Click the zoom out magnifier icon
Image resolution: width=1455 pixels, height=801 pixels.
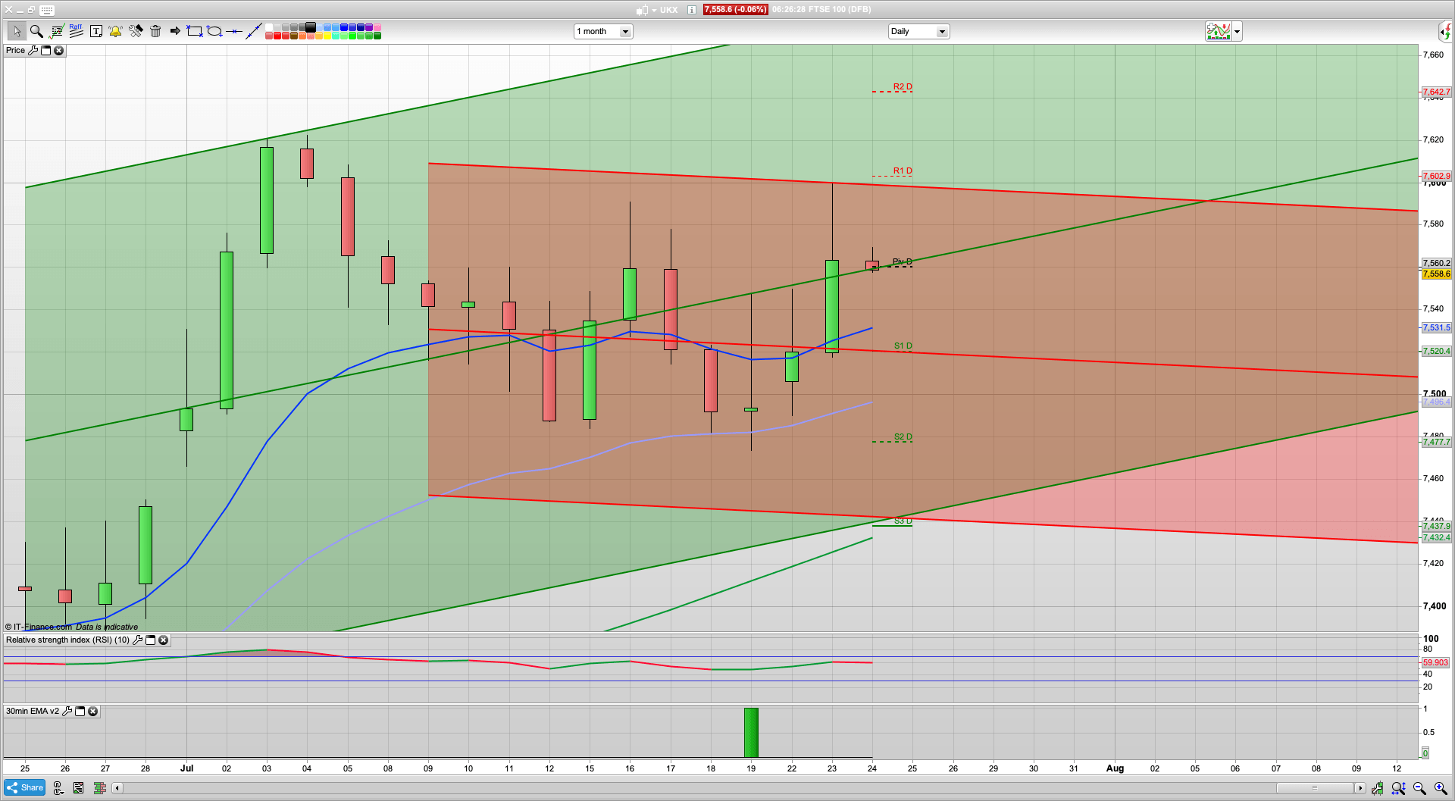1419,788
